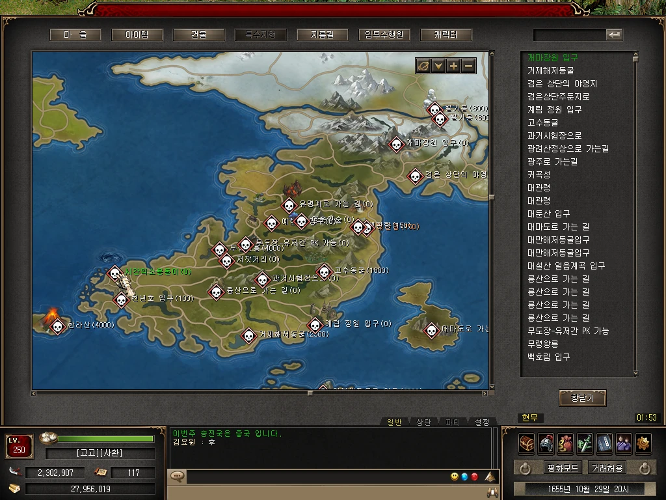The image size is (666, 500).
Task: Click location list scroll-up arrow
Action: pos(635,55)
